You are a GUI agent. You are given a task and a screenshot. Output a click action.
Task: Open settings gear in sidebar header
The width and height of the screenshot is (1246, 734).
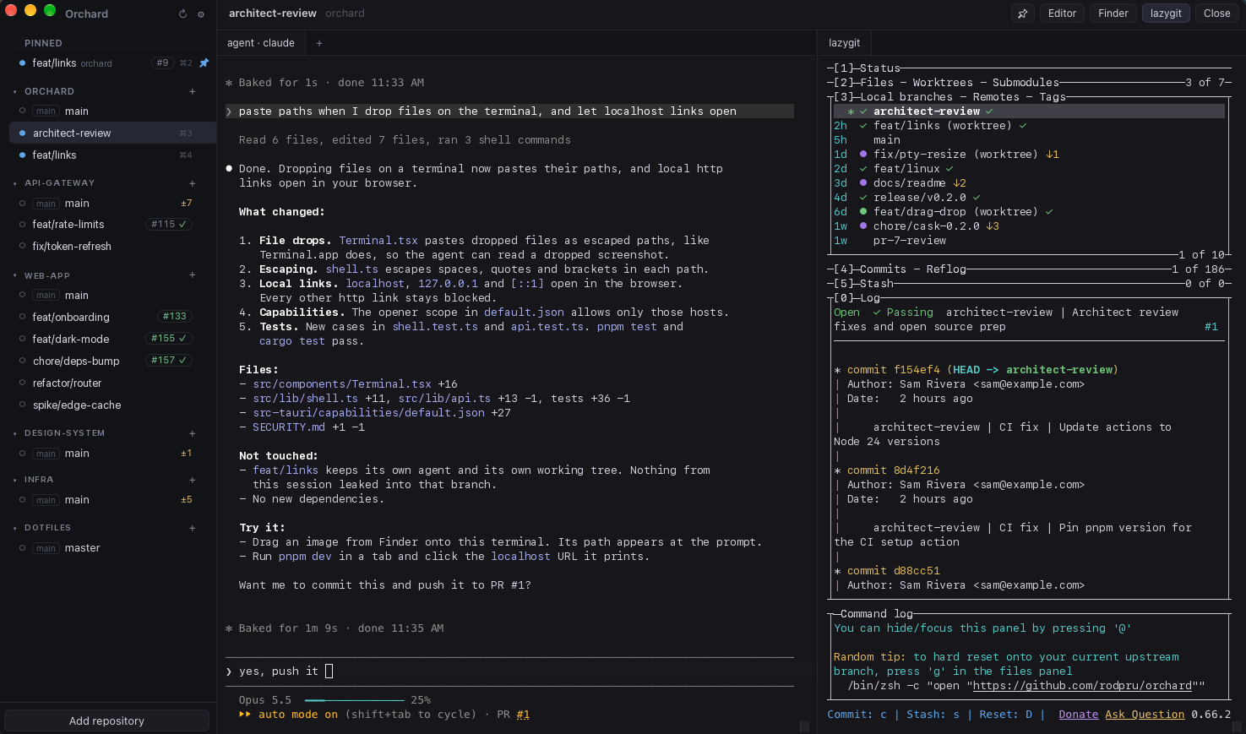coord(201,14)
